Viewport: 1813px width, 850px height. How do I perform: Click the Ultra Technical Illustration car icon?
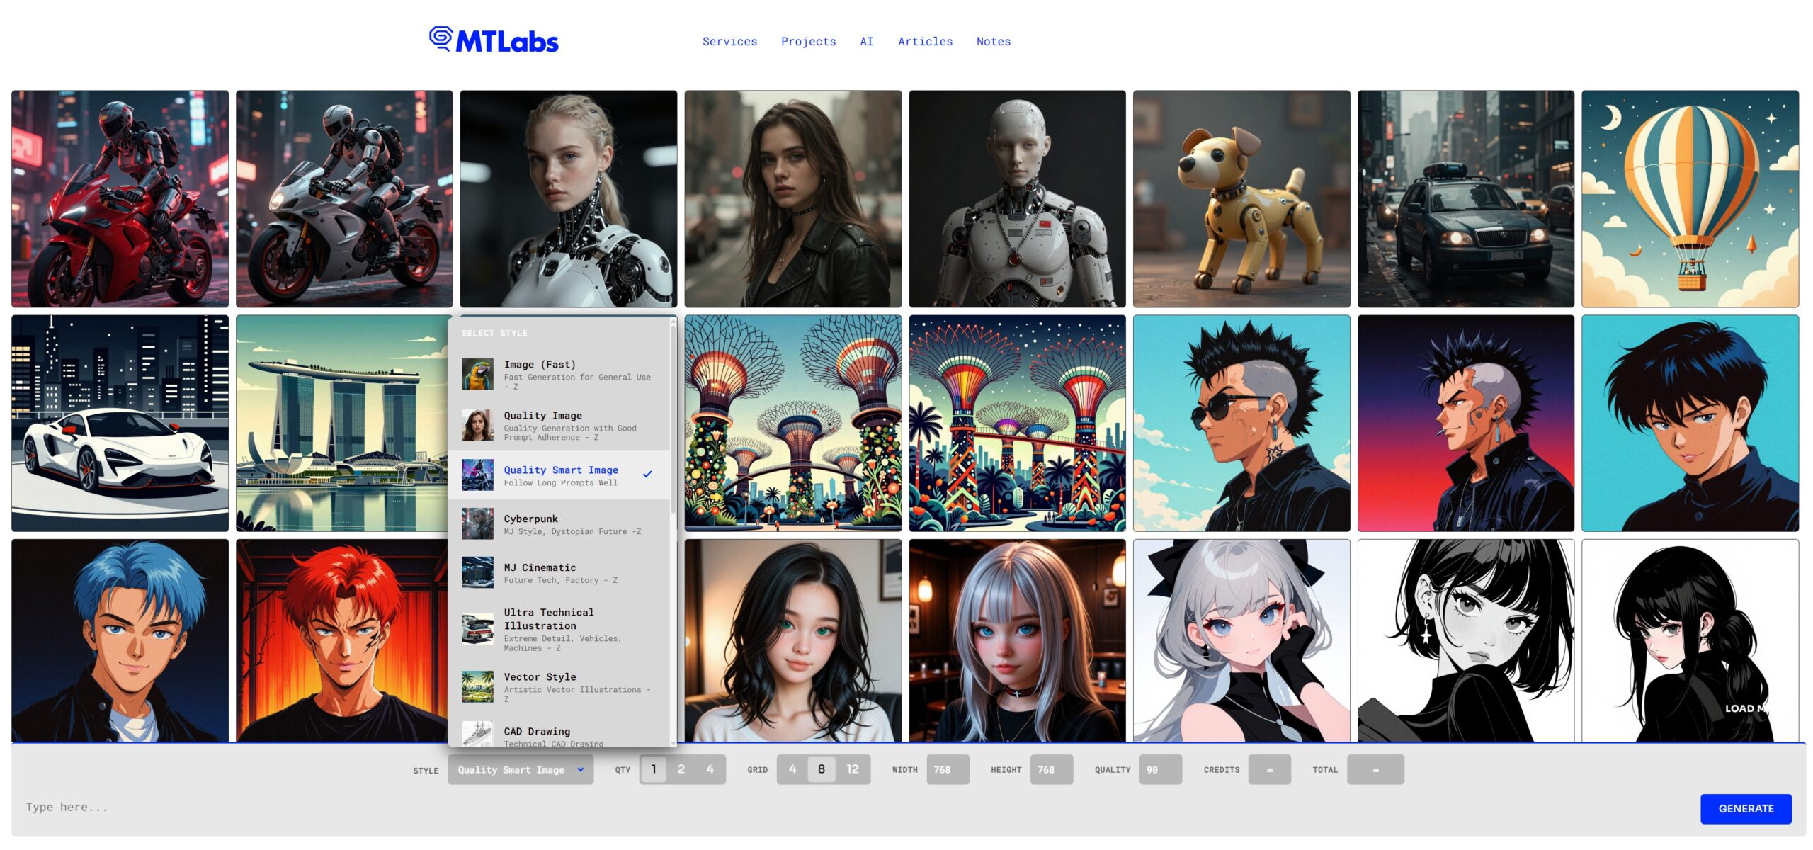coord(479,628)
